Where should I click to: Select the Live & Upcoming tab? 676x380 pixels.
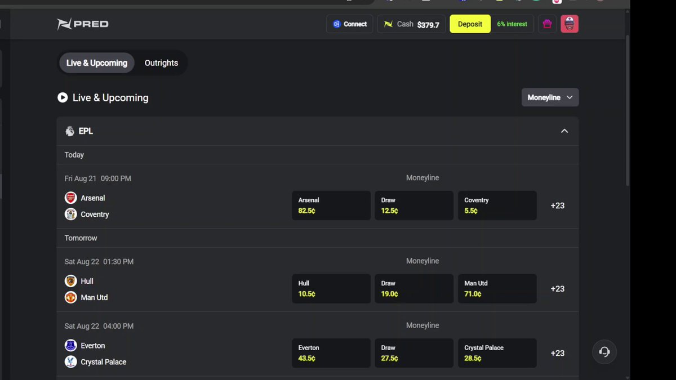(97, 63)
